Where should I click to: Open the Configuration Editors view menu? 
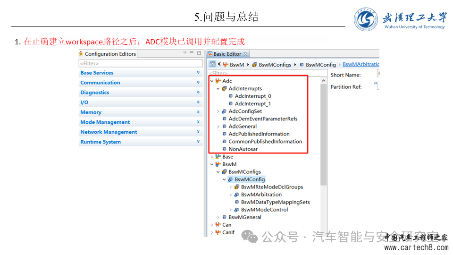[185, 52]
